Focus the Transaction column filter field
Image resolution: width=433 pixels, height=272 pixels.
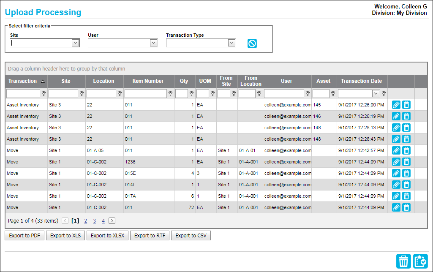point(23,94)
